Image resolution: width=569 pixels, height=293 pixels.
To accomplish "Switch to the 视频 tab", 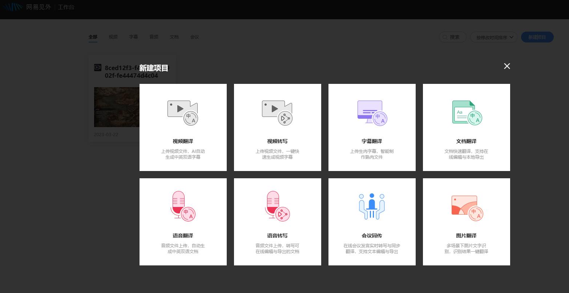I will (x=113, y=37).
